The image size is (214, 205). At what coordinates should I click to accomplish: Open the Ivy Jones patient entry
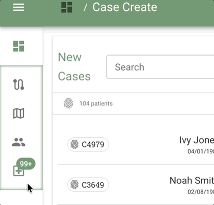[x=196, y=140]
